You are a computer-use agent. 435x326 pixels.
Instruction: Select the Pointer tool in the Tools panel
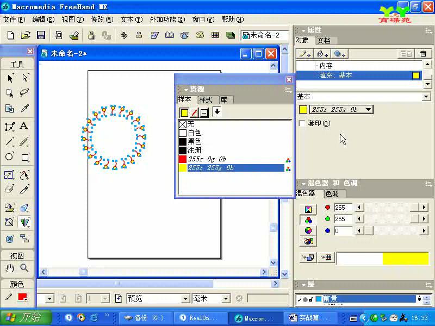click(10, 78)
